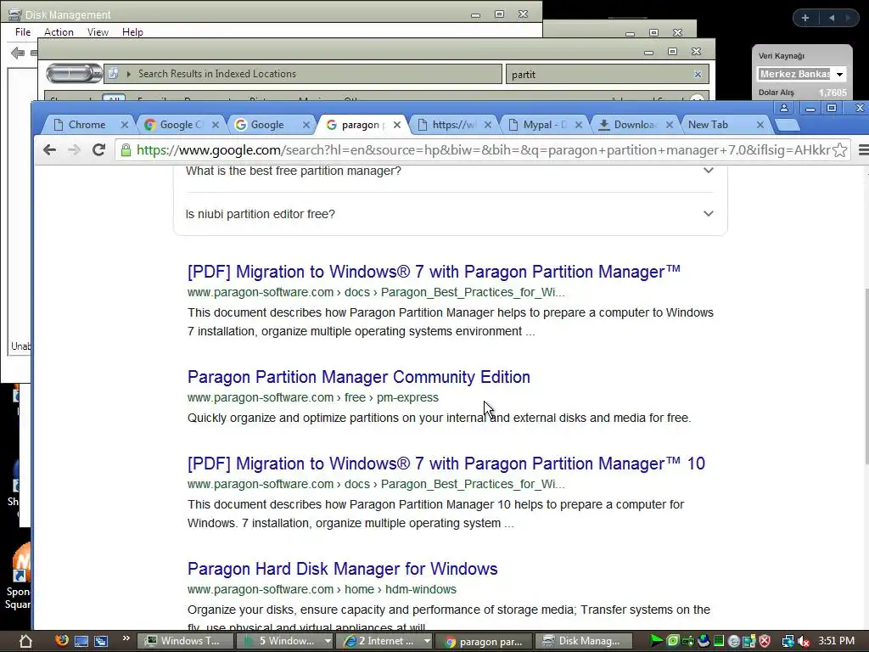Open 'Migration to Windows 7 ... Partition Manager 10' PDF
Viewport: 869px width, 652px height.
point(446,464)
